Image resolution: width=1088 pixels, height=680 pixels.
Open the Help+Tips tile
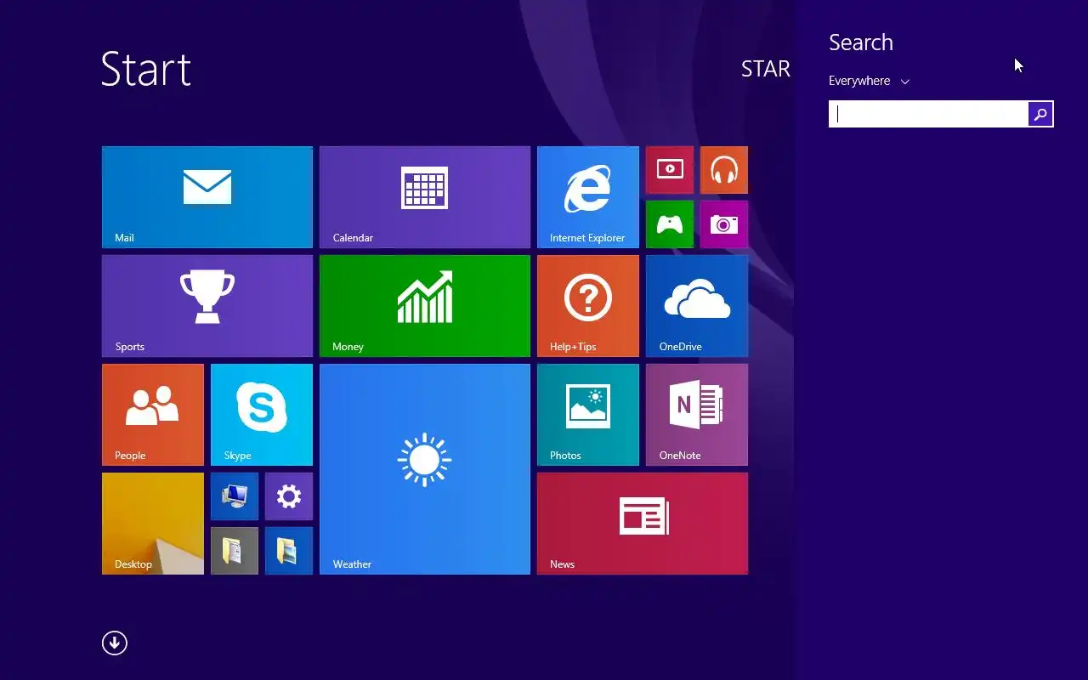[x=588, y=306]
